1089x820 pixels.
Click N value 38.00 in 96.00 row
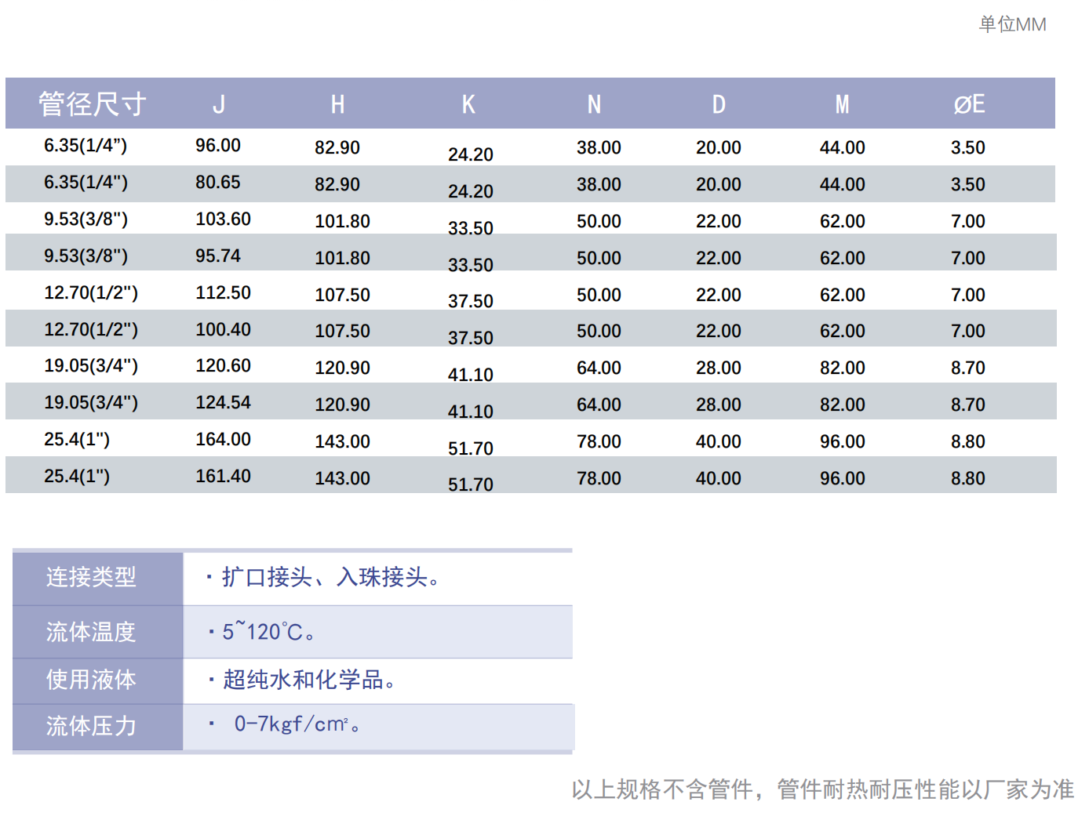[x=599, y=147]
